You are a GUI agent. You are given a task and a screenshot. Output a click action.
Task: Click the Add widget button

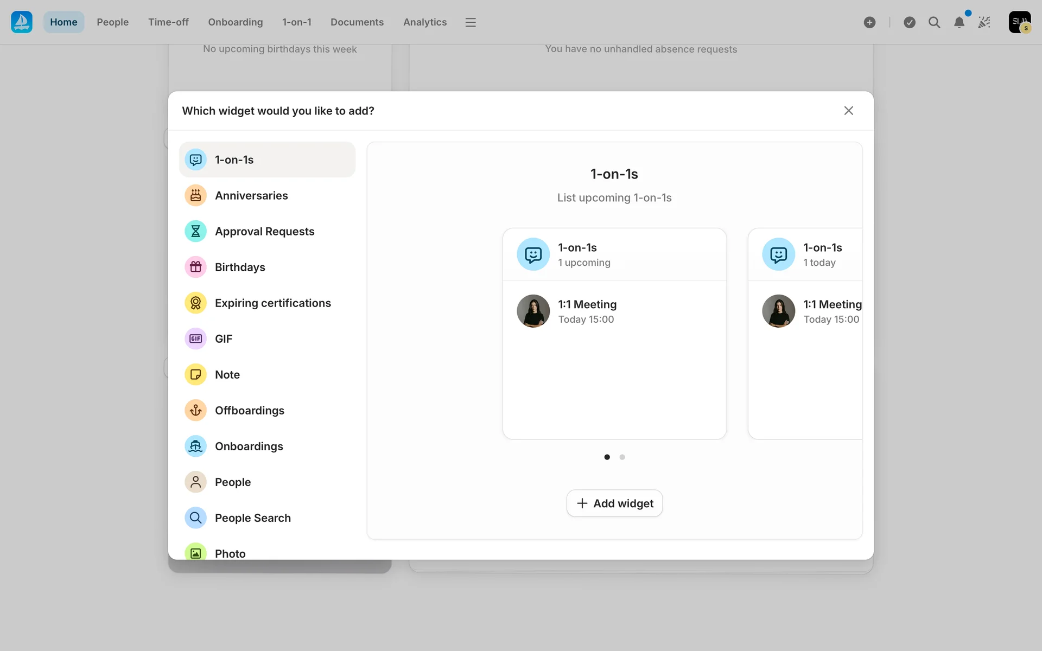[614, 503]
